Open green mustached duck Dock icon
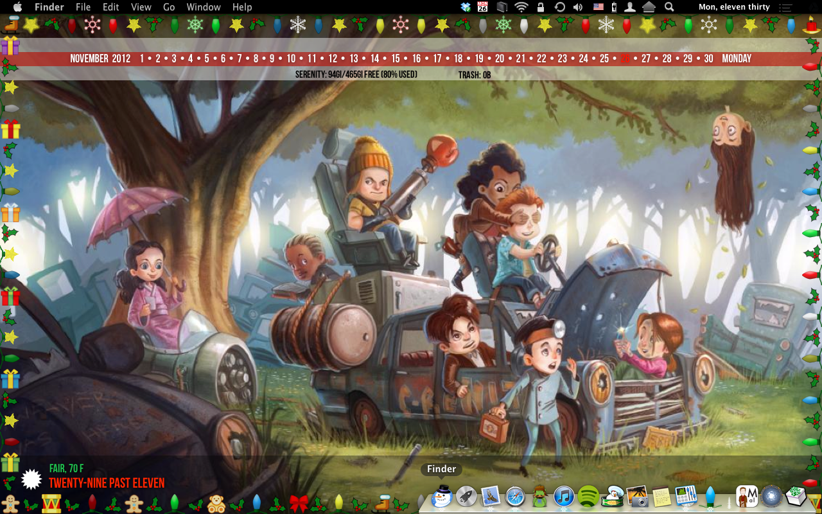The width and height of the screenshot is (822, 514). (x=539, y=497)
